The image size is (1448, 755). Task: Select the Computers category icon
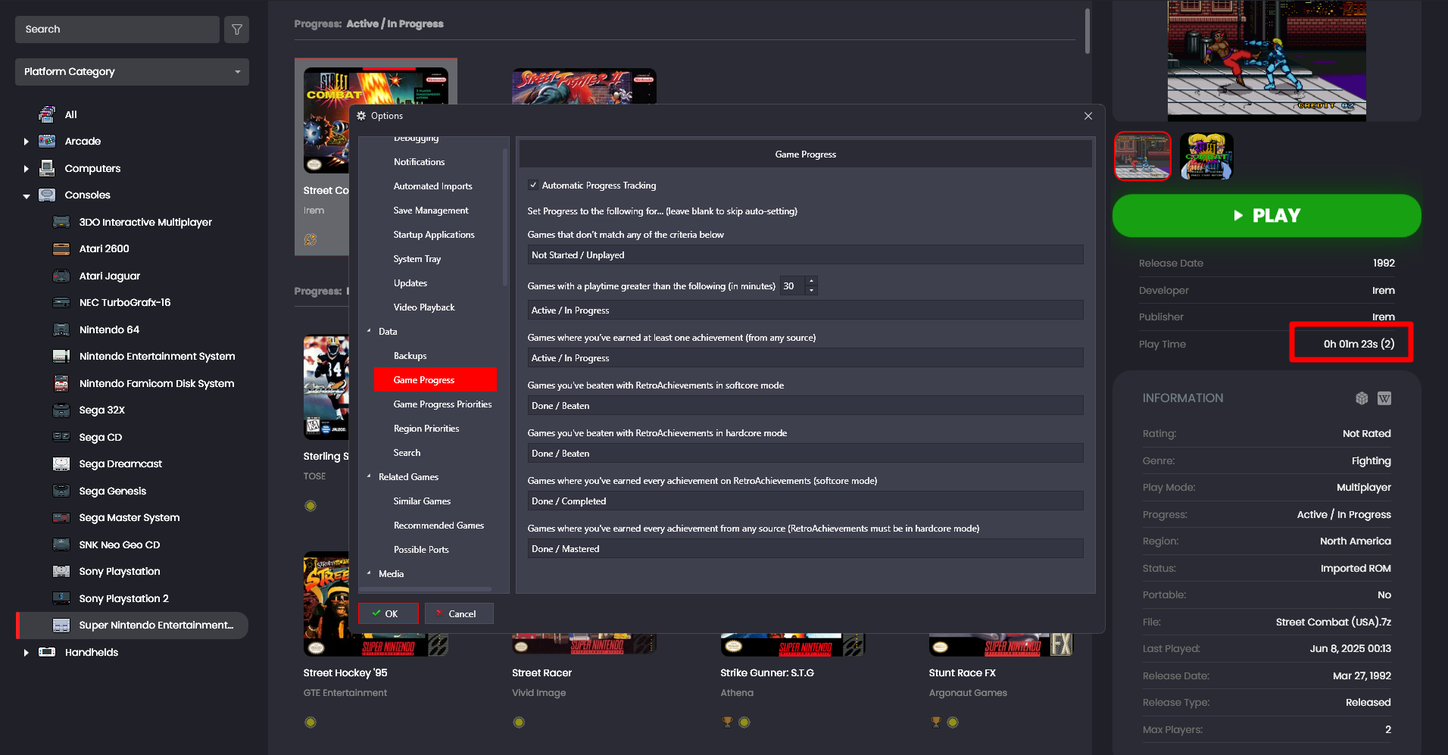coord(47,168)
